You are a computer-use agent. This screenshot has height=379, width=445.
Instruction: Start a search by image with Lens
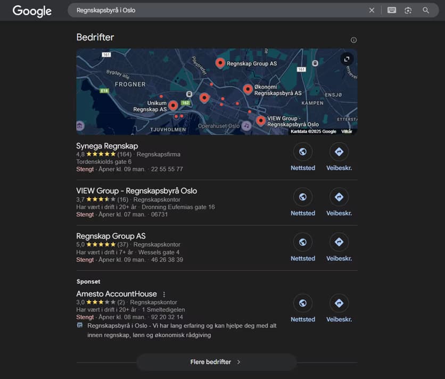(408, 10)
